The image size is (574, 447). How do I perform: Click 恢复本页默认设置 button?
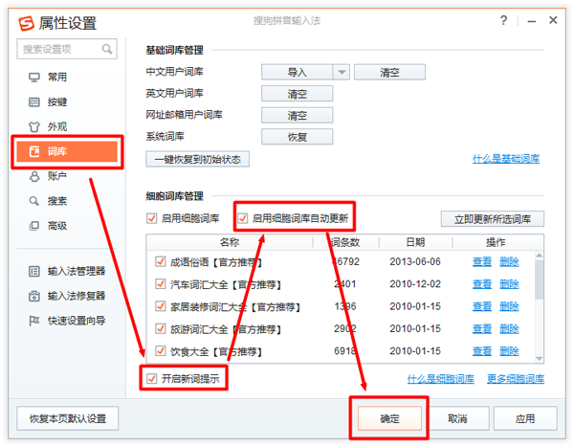(68, 418)
